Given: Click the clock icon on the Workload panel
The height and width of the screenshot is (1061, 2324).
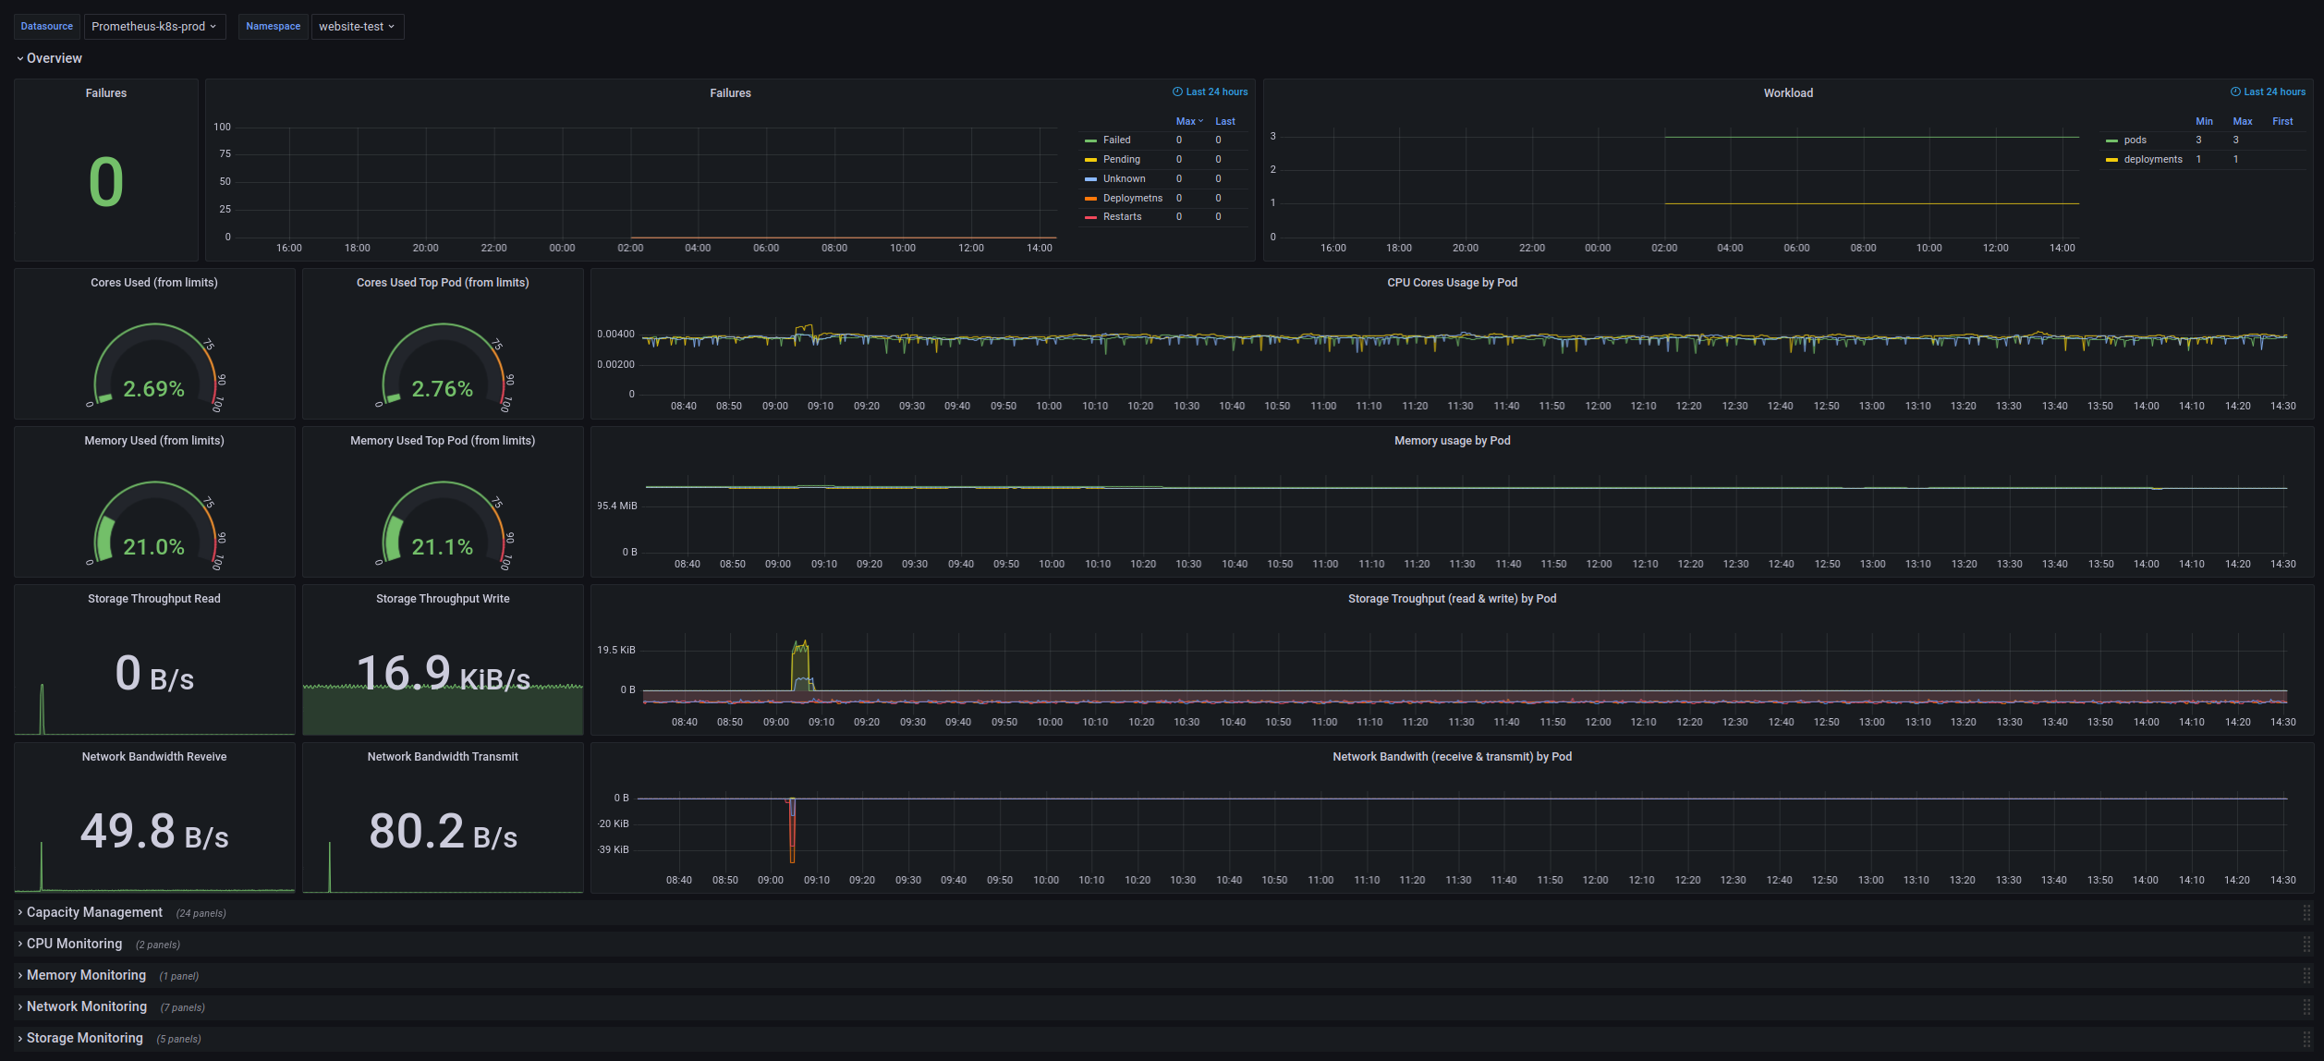Looking at the screenshot, I should click(2235, 91).
